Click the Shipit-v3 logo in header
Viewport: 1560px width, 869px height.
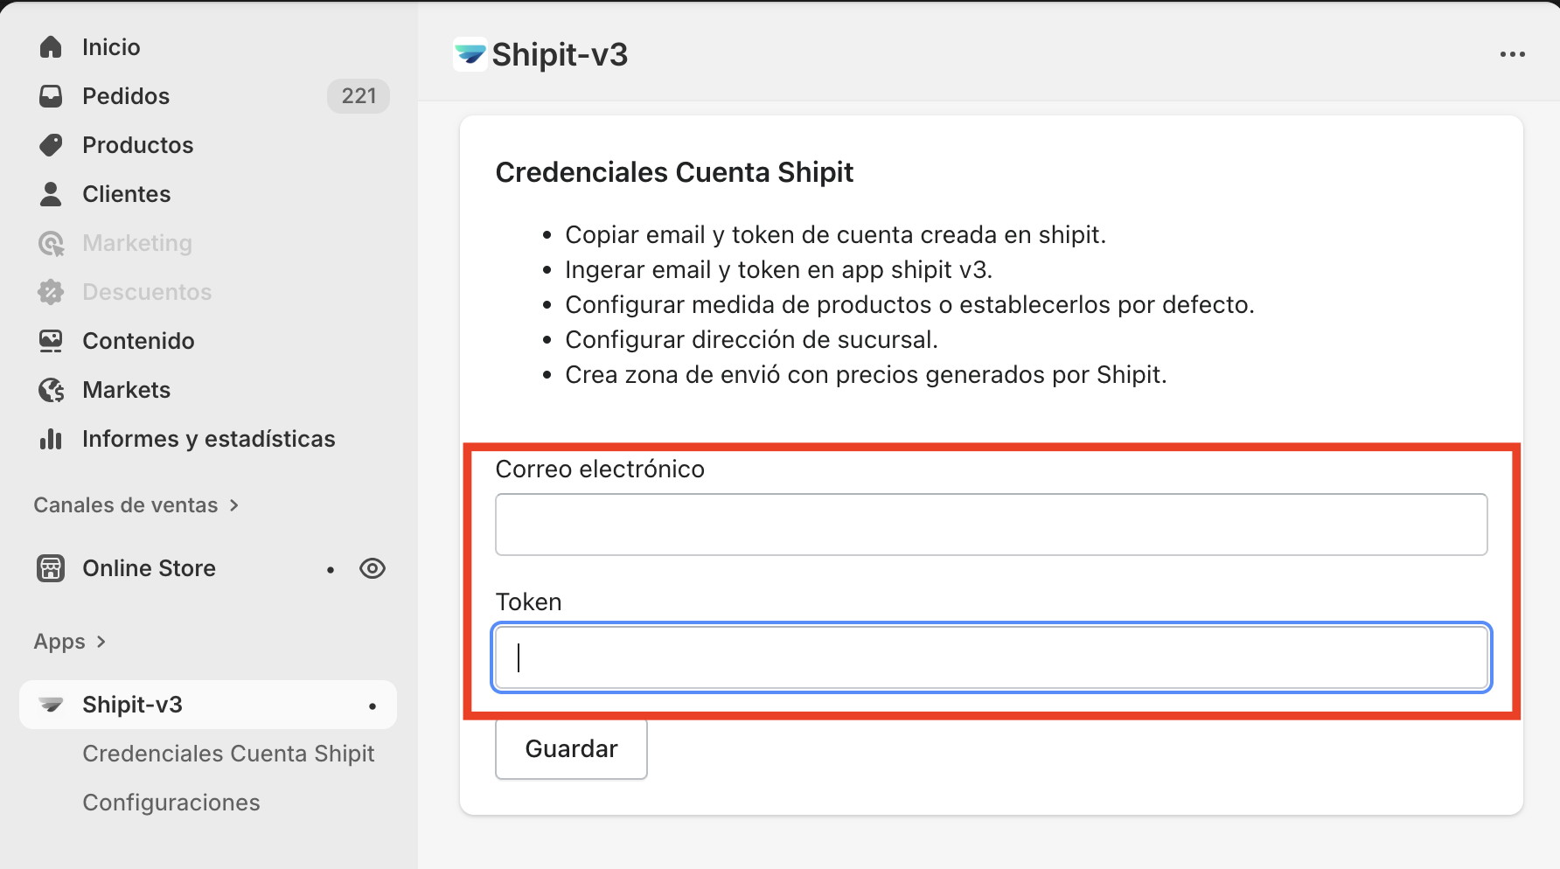[470, 55]
